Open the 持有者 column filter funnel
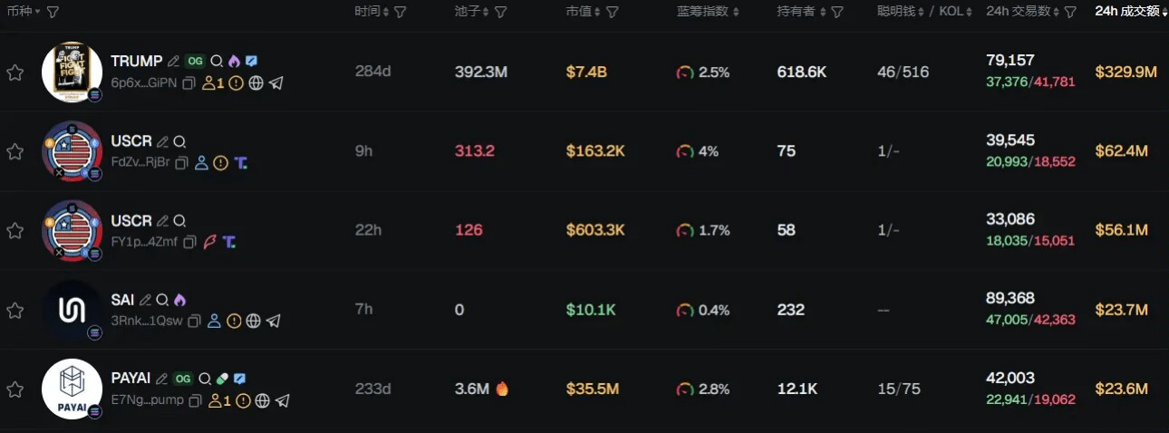Viewport: 1169px width, 433px height. pyautogui.click(x=837, y=12)
